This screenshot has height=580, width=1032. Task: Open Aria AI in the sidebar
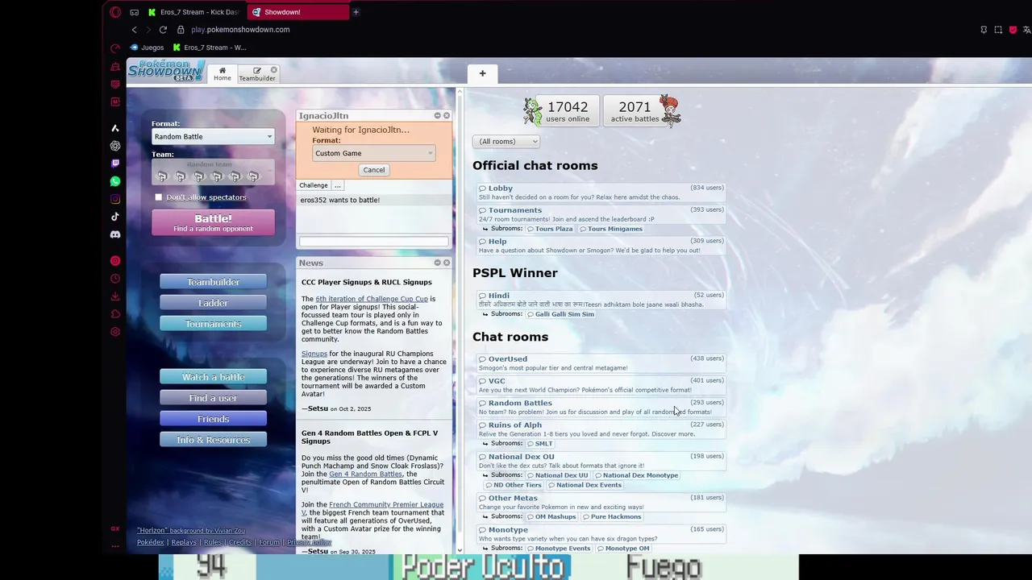[115, 128]
